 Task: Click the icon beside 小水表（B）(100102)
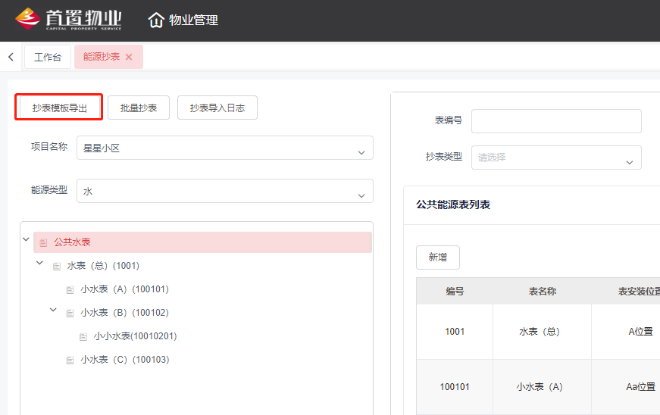pos(70,314)
